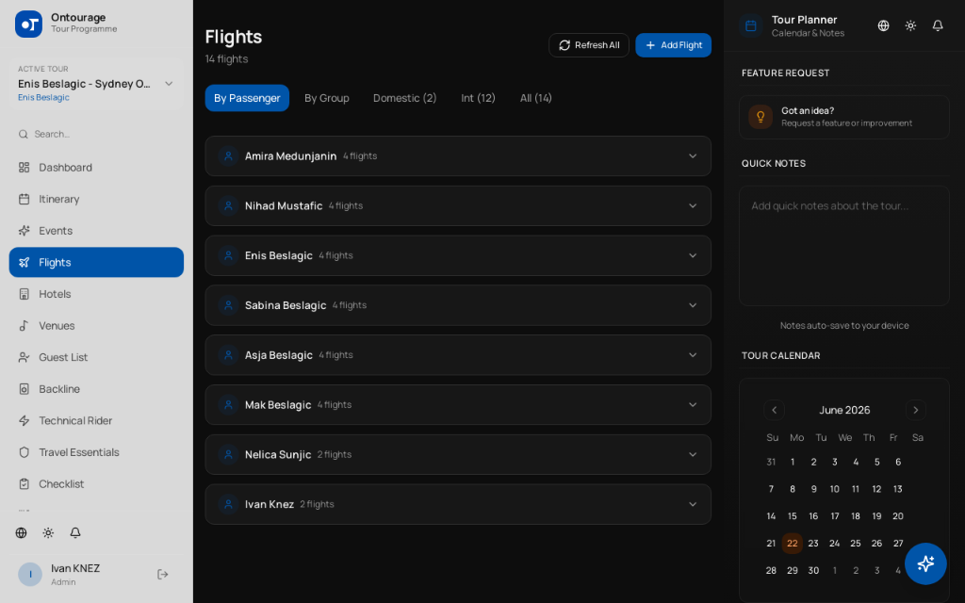Click "Notes auto-save to your device" text
Viewport: 965px width, 603px height.
(x=844, y=325)
